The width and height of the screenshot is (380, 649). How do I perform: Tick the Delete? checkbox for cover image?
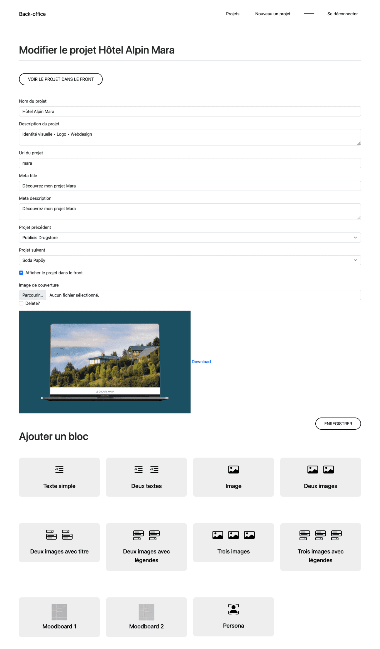(21, 303)
